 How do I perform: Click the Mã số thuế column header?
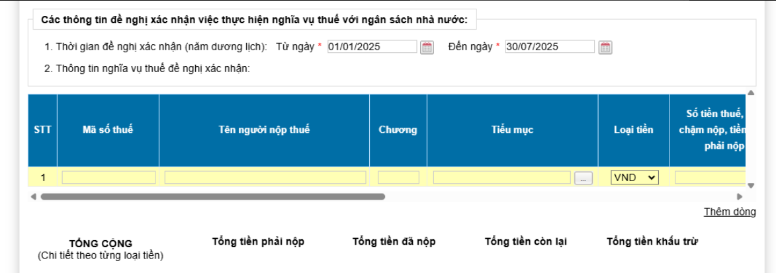pyautogui.click(x=108, y=130)
